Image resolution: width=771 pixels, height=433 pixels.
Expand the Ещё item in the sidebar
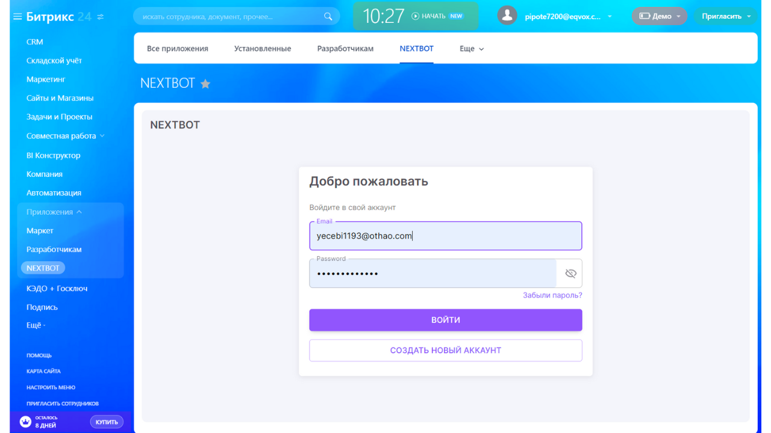(x=36, y=325)
